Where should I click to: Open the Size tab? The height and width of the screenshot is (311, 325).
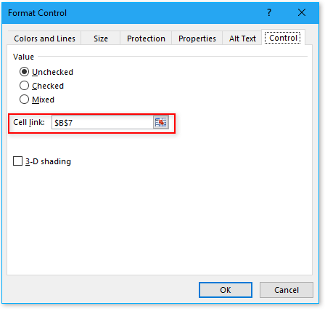tap(101, 39)
